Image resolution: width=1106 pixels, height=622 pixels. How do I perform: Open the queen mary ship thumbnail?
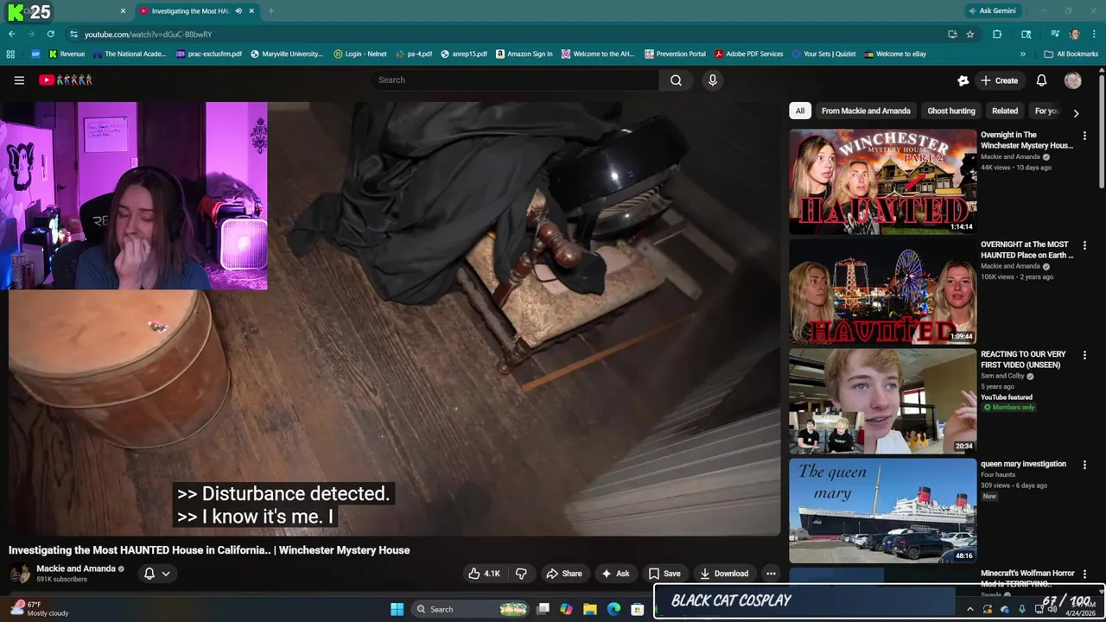882,511
